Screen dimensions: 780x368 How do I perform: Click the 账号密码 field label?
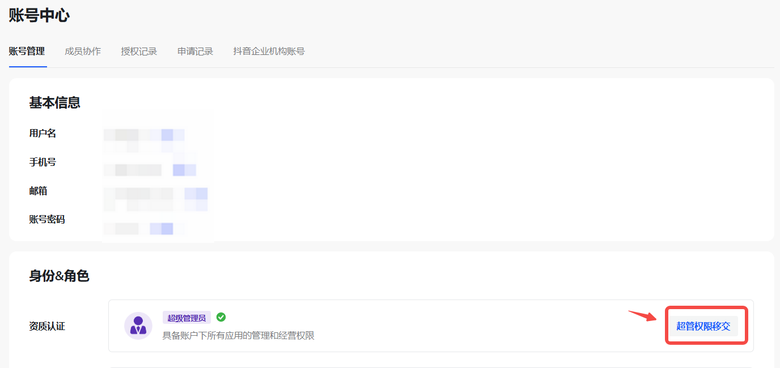click(x=47, y=219)
